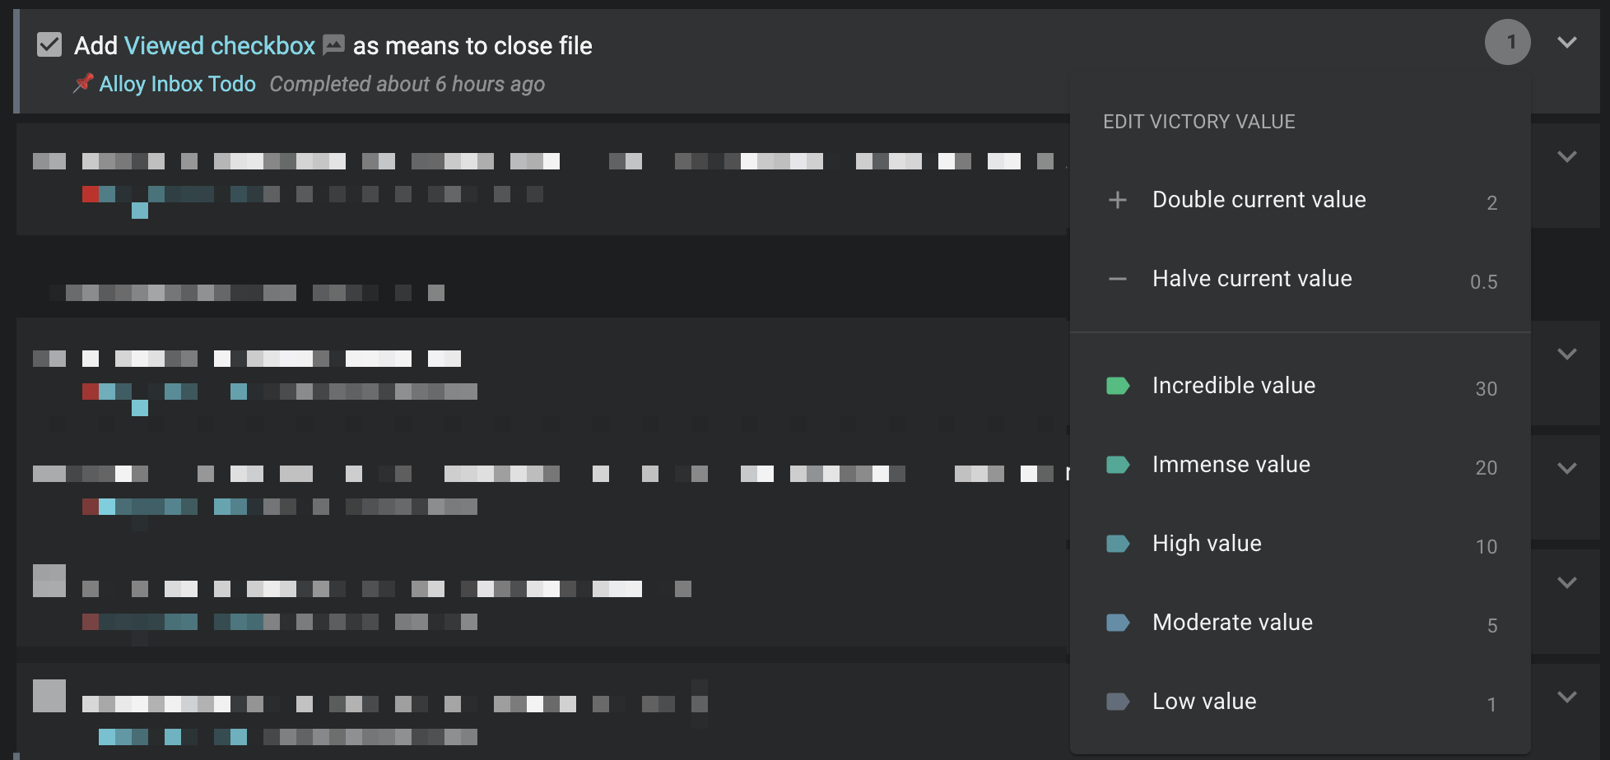Image resolution: width=1610 pixels, height=760 pixels.
Task: Open the victory value badge showing 1
Action: coord(1507,42)
